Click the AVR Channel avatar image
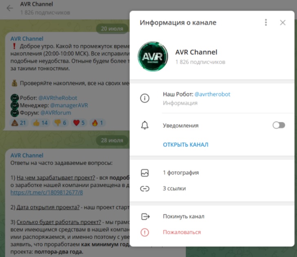This screenshot has height=257, width=297. click(153, 56)
